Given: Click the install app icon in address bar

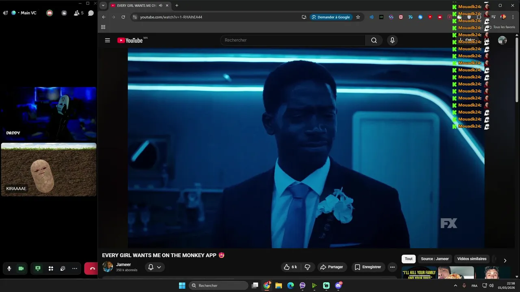Looking at the screenshot, I should 304,17.
